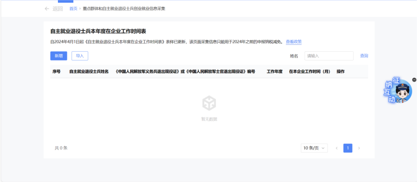The image size is (417, 182).
Task: Select page number 1
Action: pos(347,148)
